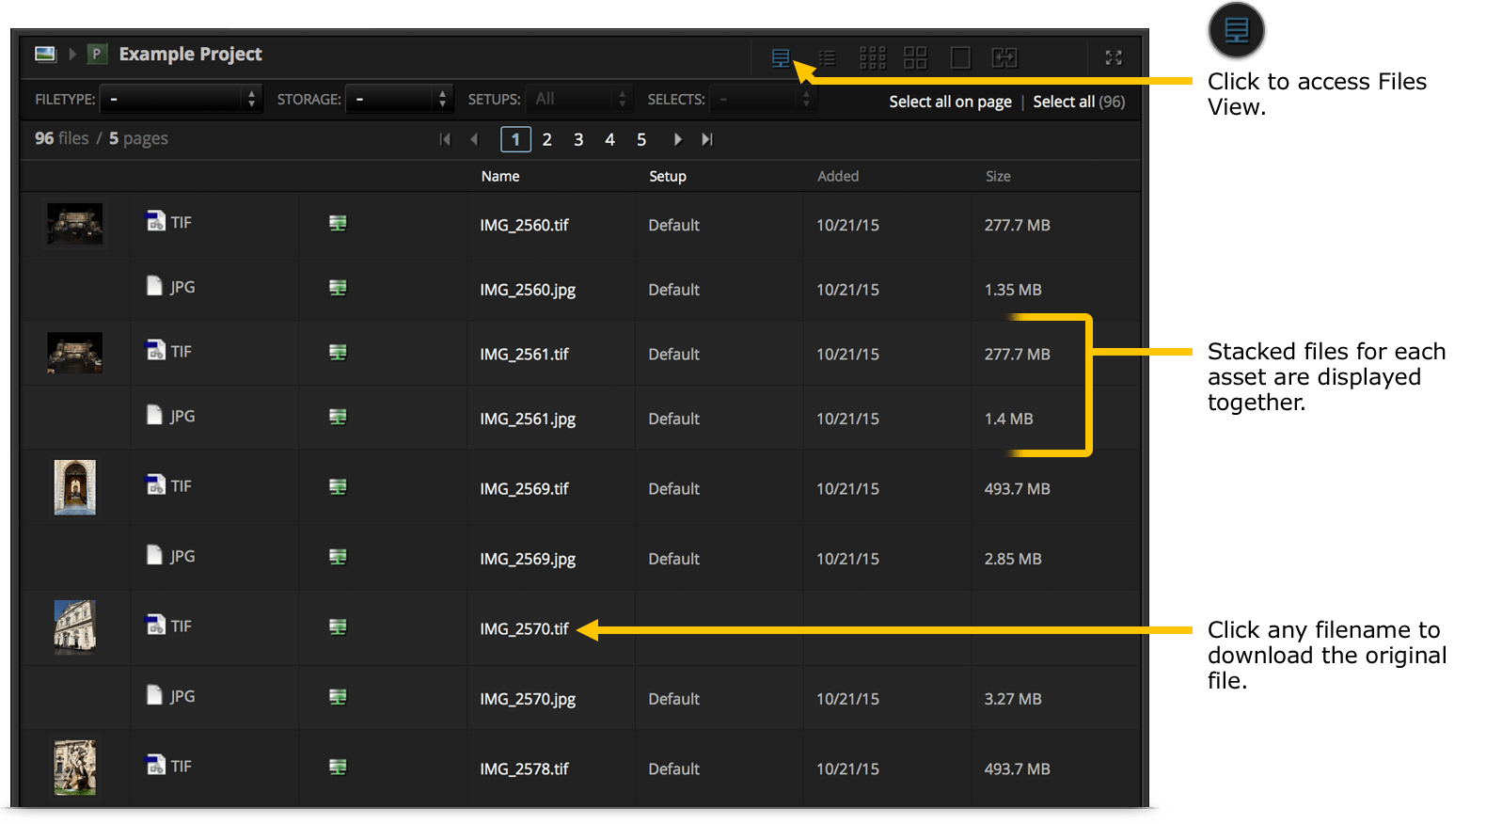Click storage icon in IMG_2570.jpg row
This screenshot has height=824, width=1486.
point(338,697)
